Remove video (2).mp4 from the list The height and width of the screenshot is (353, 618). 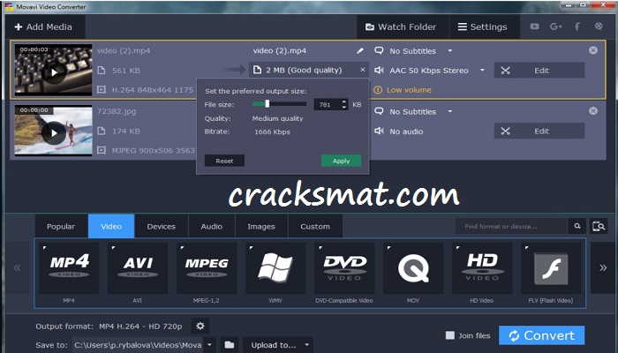[x=592, y=50]
